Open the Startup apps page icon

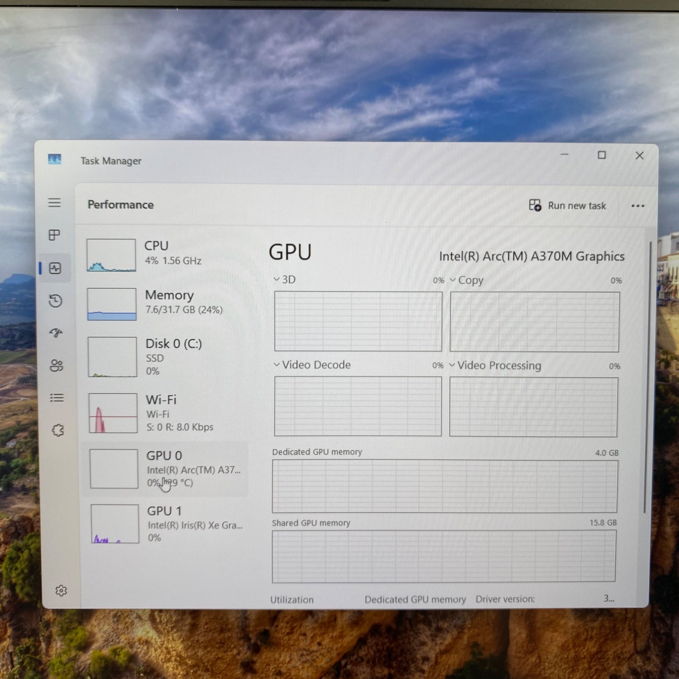point(56,333)
